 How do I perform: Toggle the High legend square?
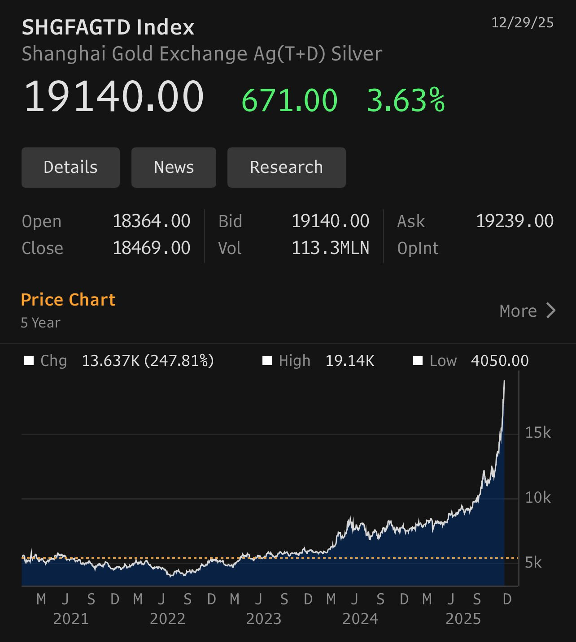click(x=267, y=361)
